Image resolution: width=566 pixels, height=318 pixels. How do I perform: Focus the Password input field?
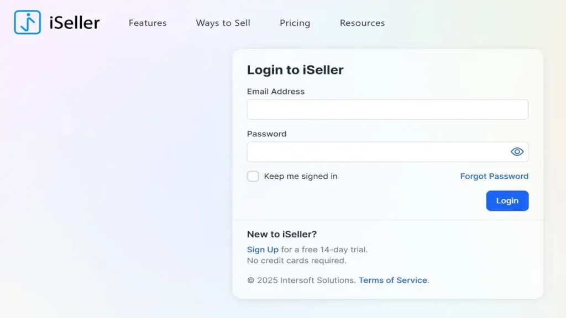pos(376,152)
